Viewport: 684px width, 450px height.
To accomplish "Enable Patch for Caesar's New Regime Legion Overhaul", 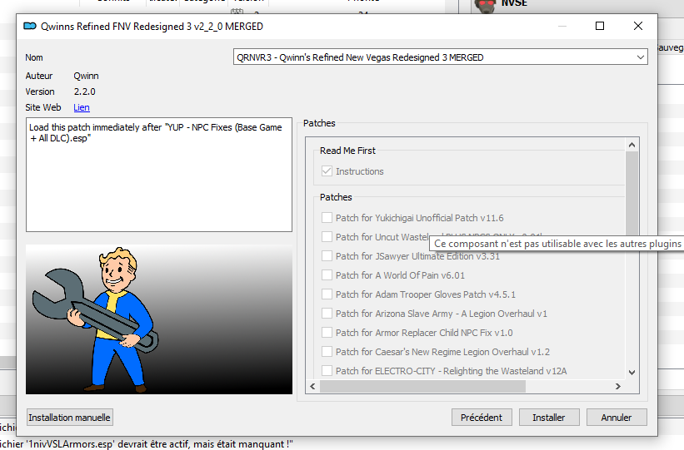I will pos(327,352).
